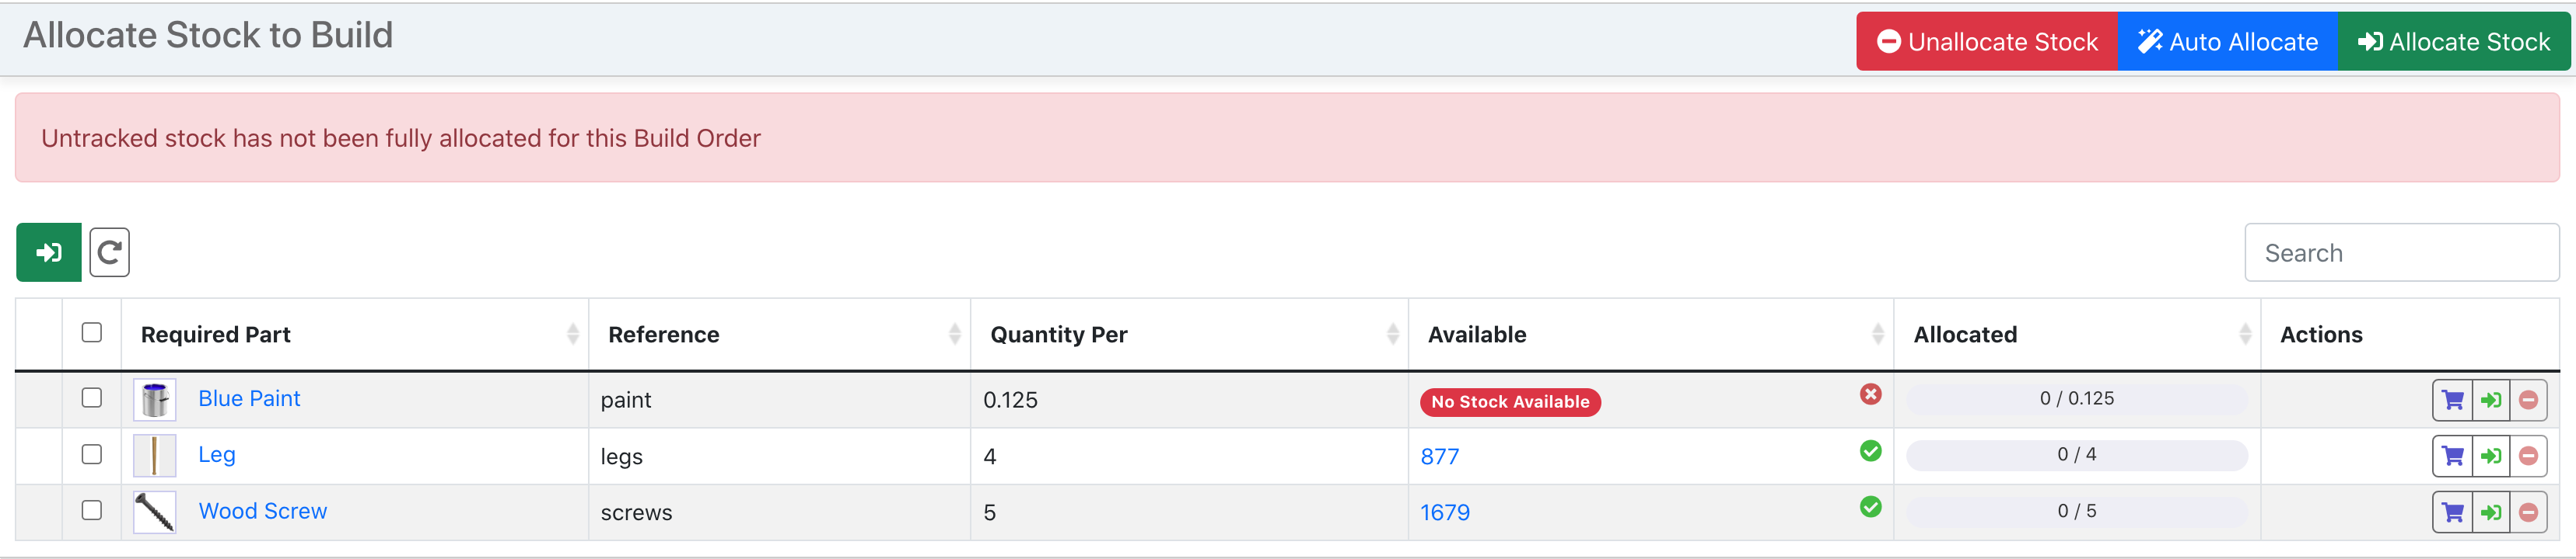Click the green allocate stock icon above the table

pos(48,252)
